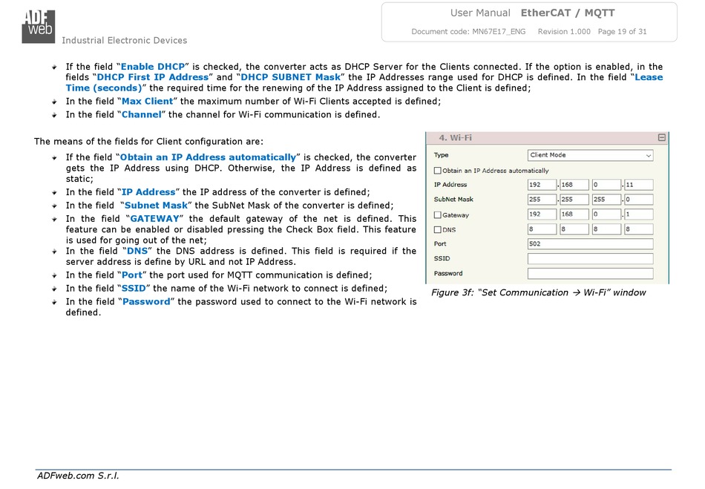Click SubNet Mask first octet field
Viewport: 705px width, 489px height.
542,200
